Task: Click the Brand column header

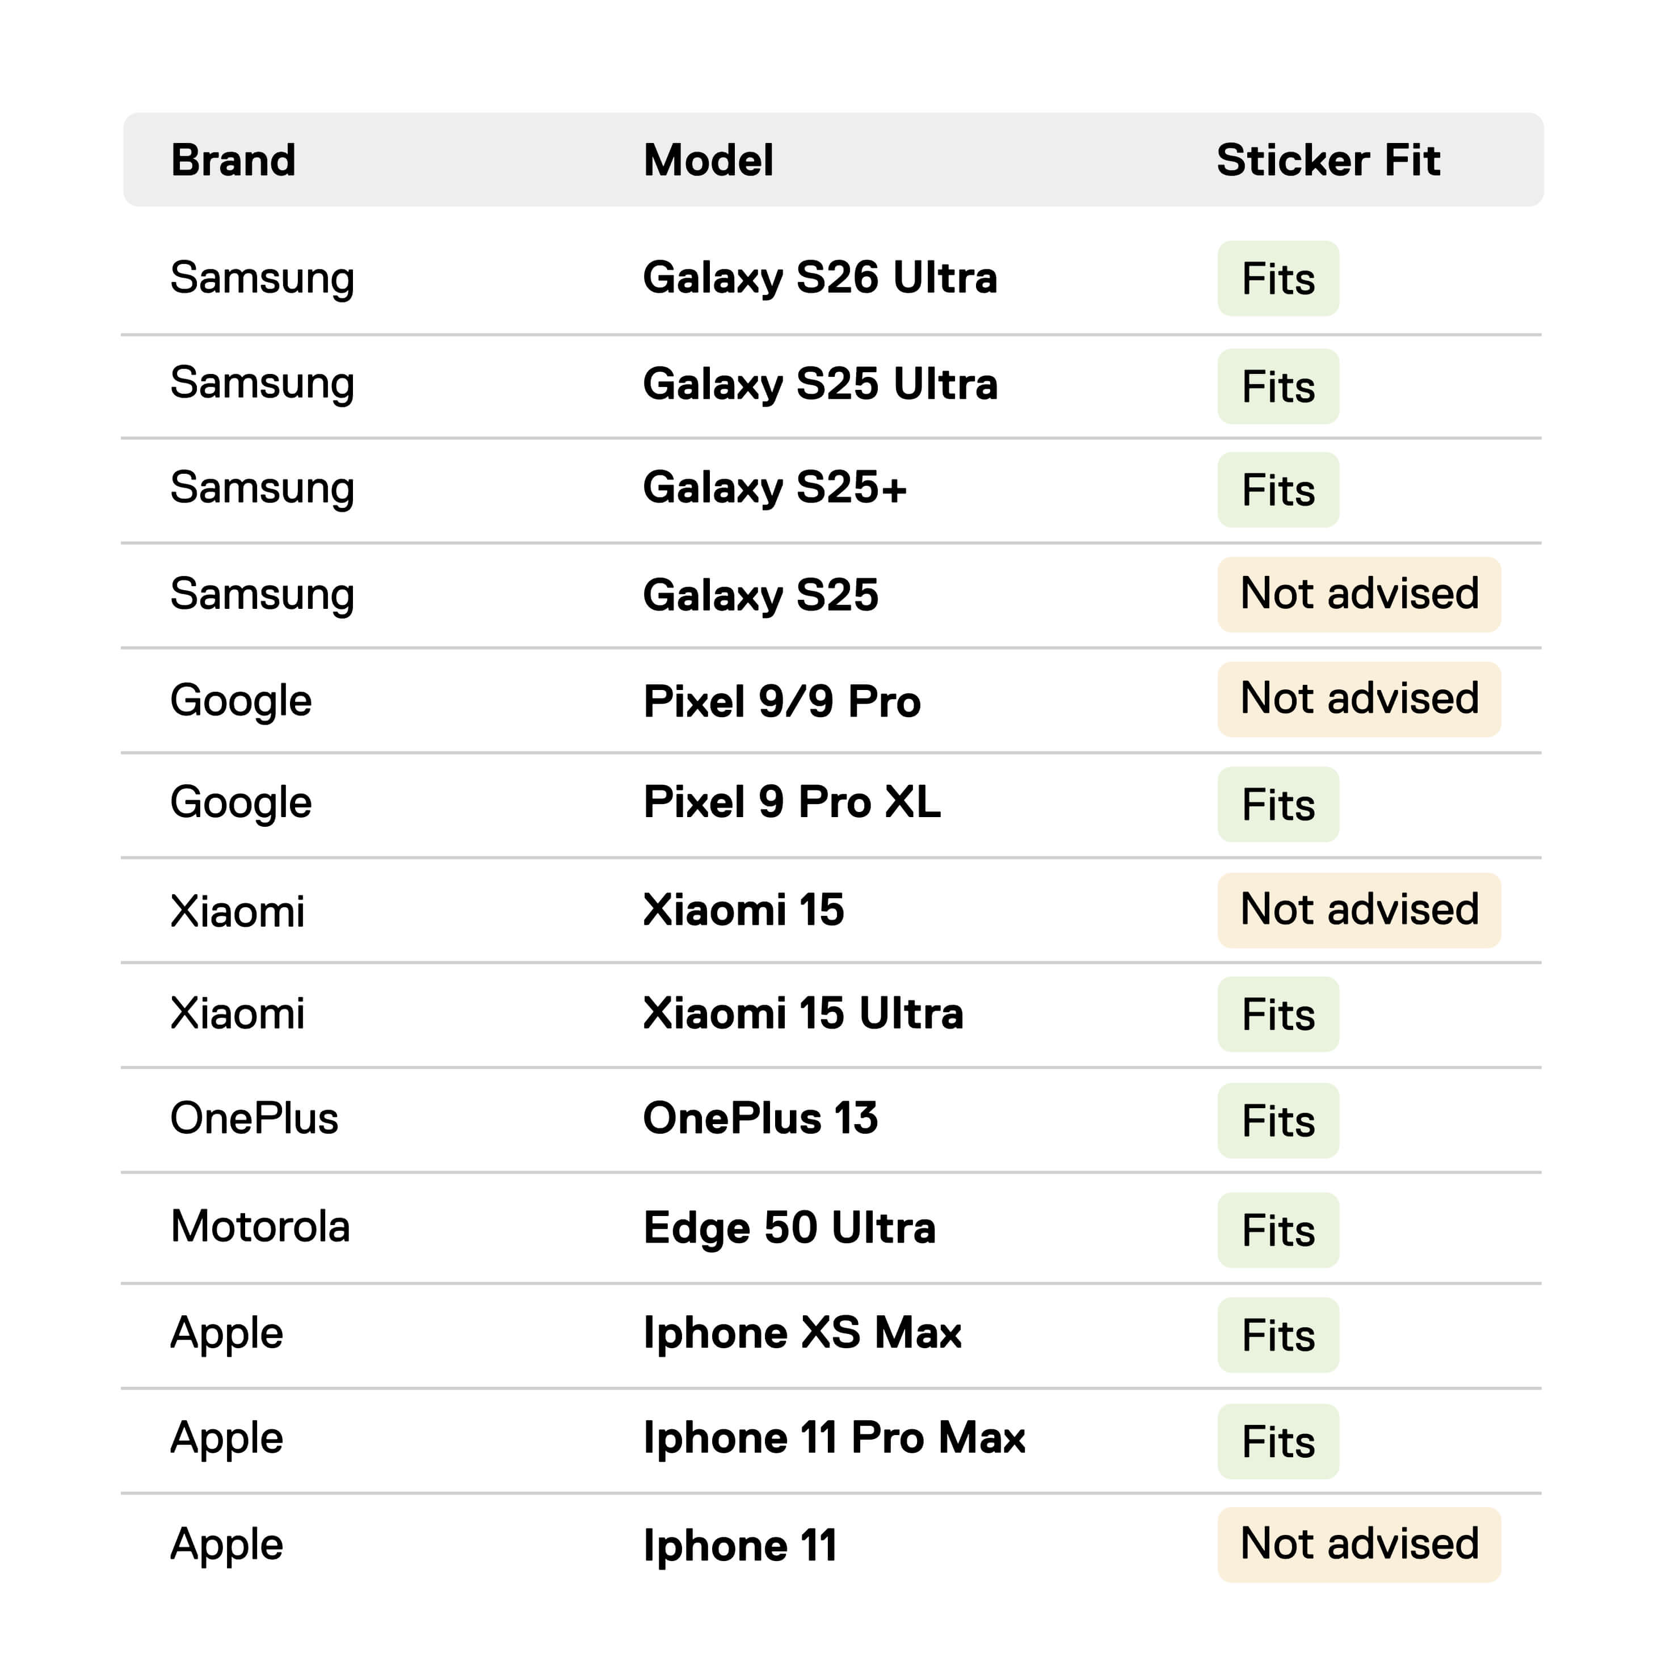Action: [x=233, y=161]
